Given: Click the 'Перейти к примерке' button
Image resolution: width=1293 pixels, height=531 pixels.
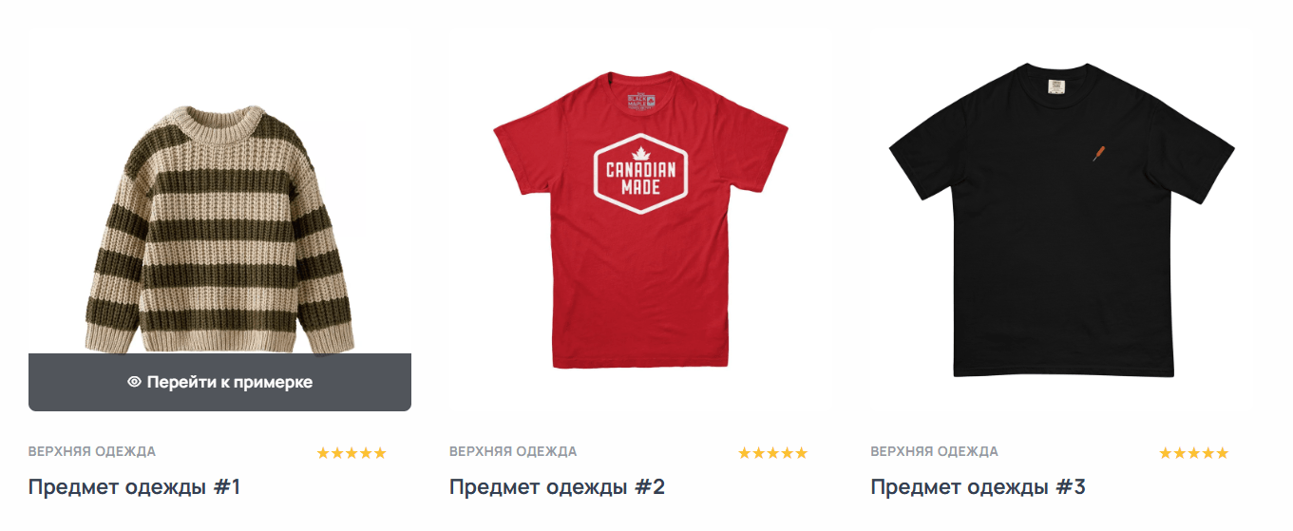Looking at the screenshot, I should tap(219, 382).
